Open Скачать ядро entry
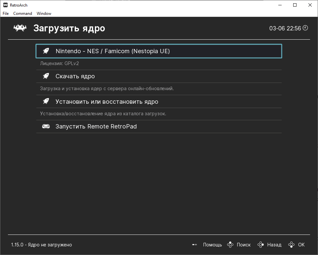The image size is (318, 255). pos(159,76)
